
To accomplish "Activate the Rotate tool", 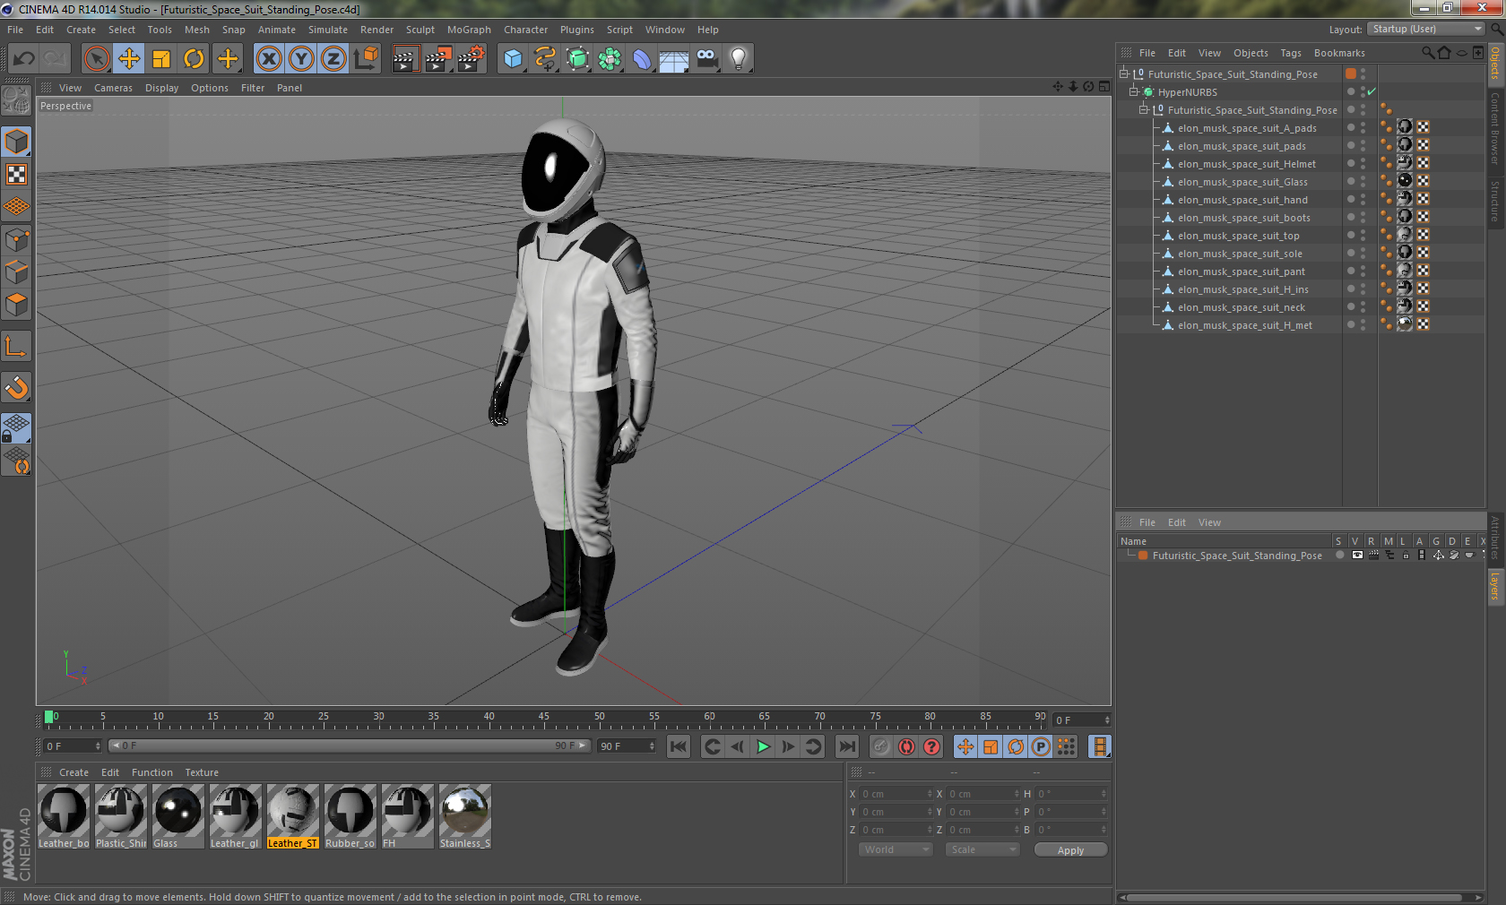I will click(x=194, y=59).
